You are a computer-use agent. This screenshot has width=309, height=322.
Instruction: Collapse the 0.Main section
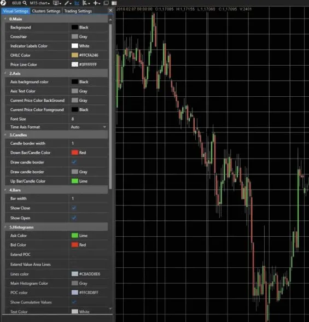coord(5,19)
